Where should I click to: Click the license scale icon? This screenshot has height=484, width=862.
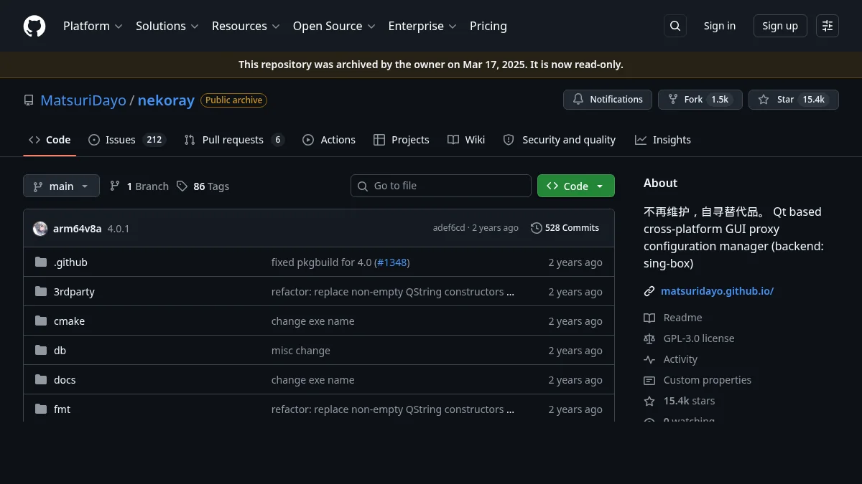pyautogui.click(x=649, y=338)
